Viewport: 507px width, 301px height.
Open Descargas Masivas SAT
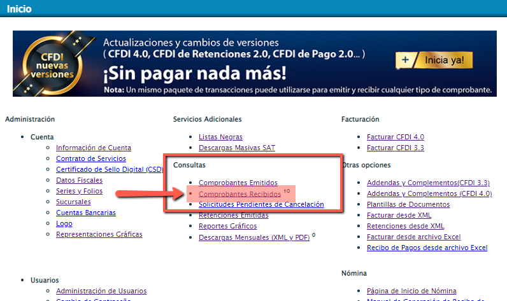coord(237,148)
